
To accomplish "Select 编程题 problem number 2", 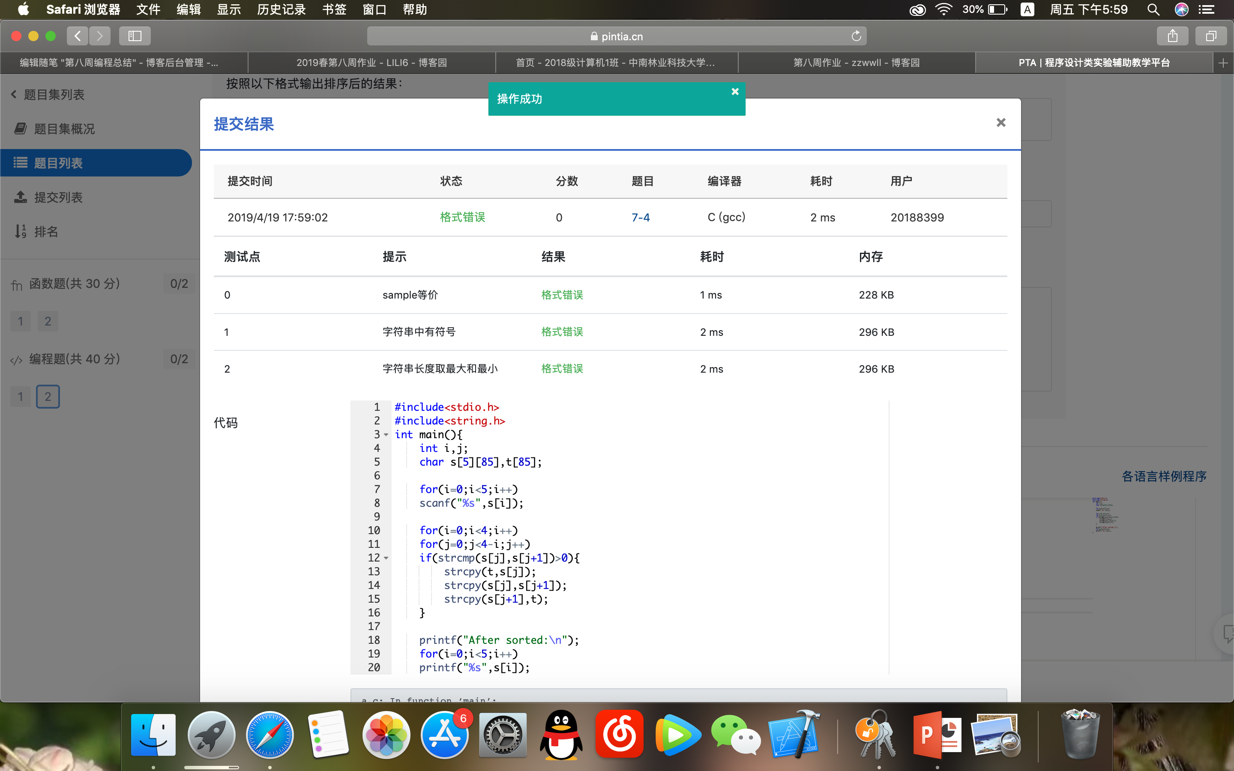I will click(48, 397).
